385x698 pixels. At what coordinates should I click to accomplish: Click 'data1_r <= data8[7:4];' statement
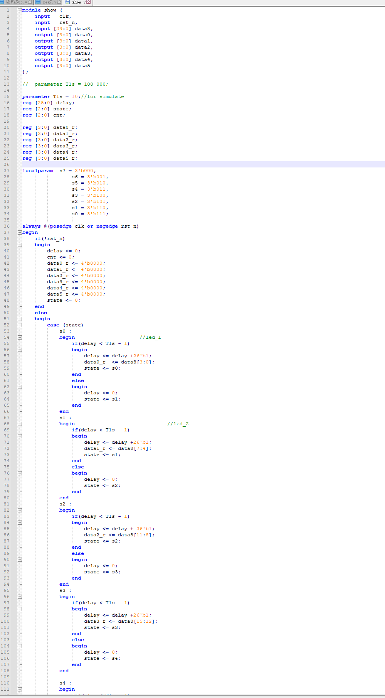pos(118,448)
